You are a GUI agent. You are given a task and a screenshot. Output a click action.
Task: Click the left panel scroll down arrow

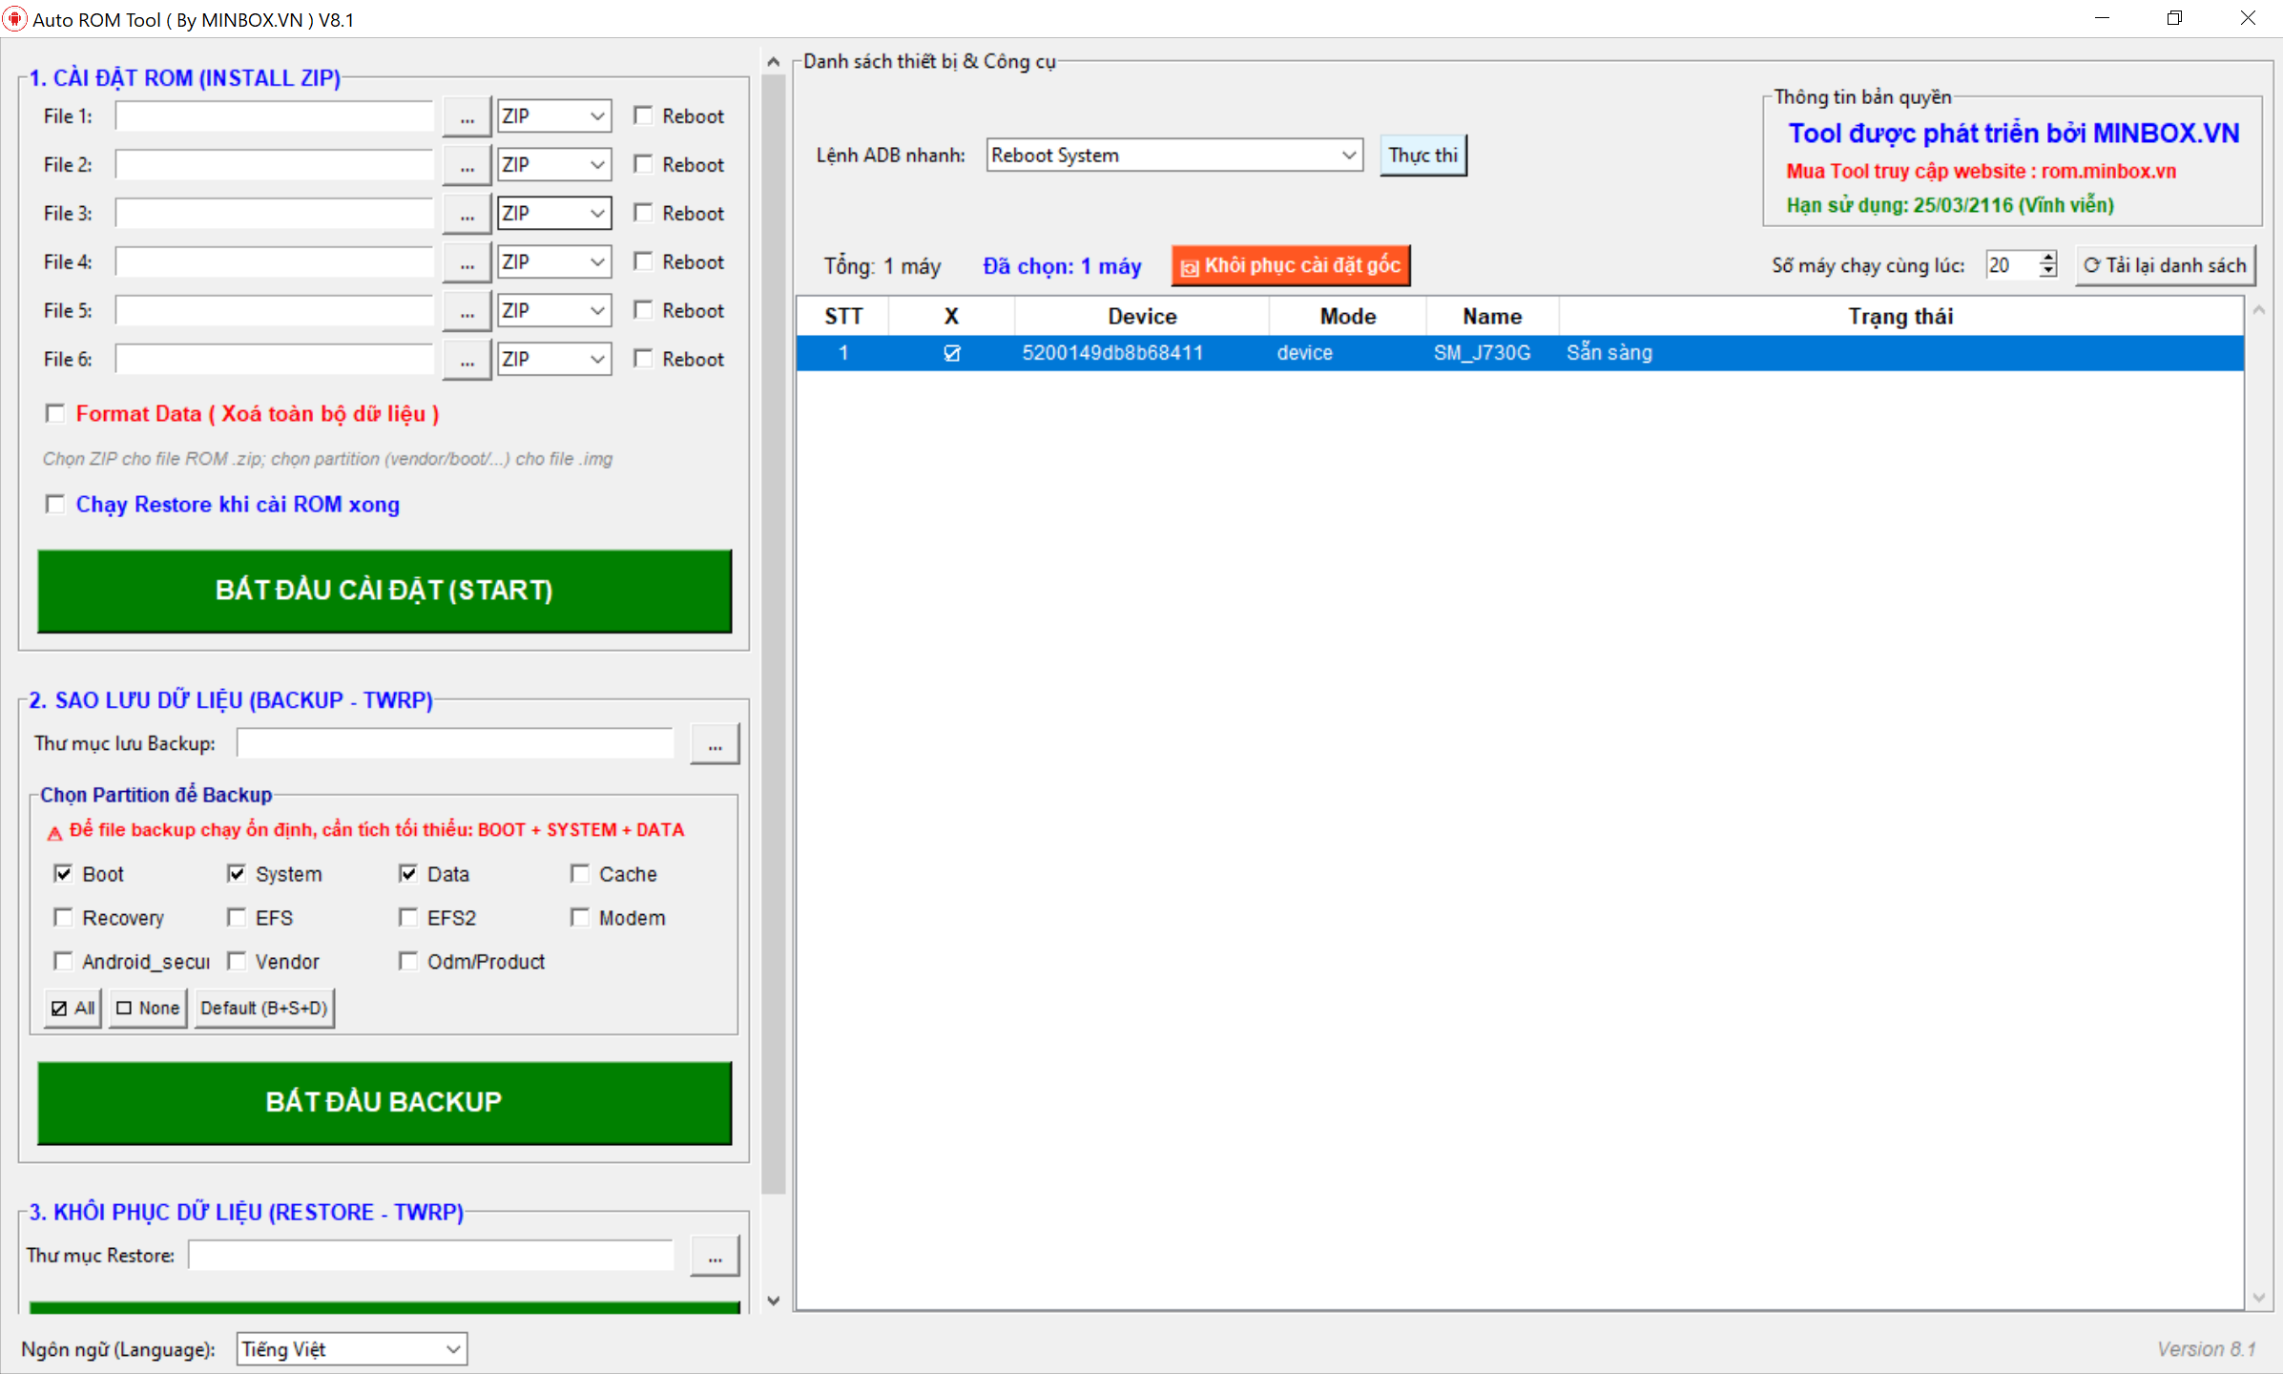point(773,1300)
